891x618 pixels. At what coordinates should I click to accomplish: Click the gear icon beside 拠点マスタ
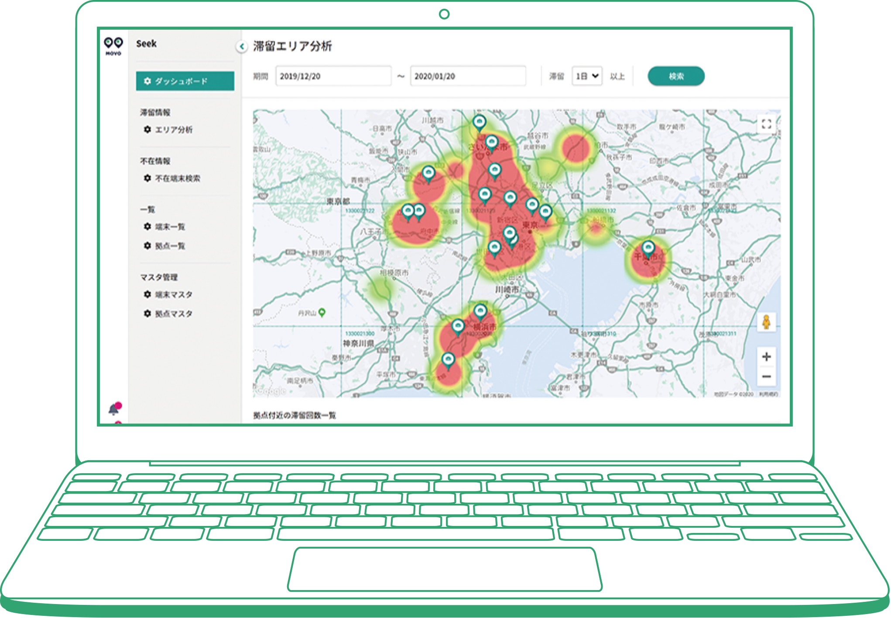tap(147, 314)
